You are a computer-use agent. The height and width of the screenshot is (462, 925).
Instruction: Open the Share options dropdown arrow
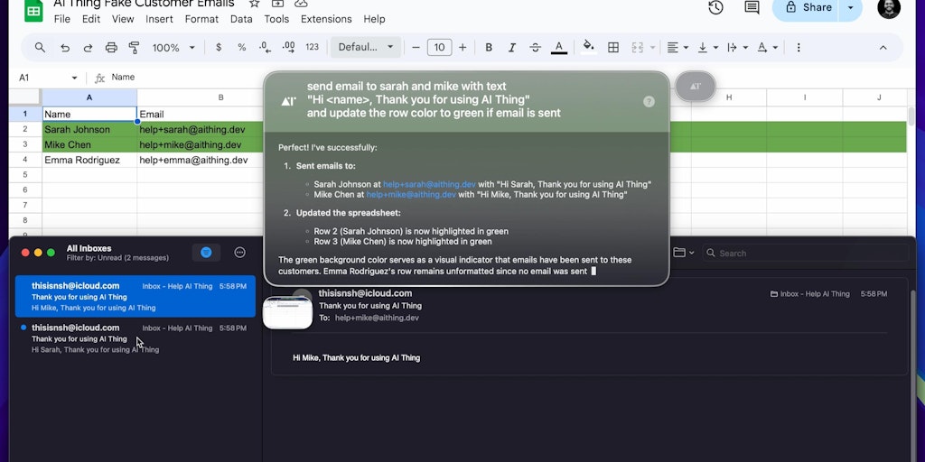[851, 7]
